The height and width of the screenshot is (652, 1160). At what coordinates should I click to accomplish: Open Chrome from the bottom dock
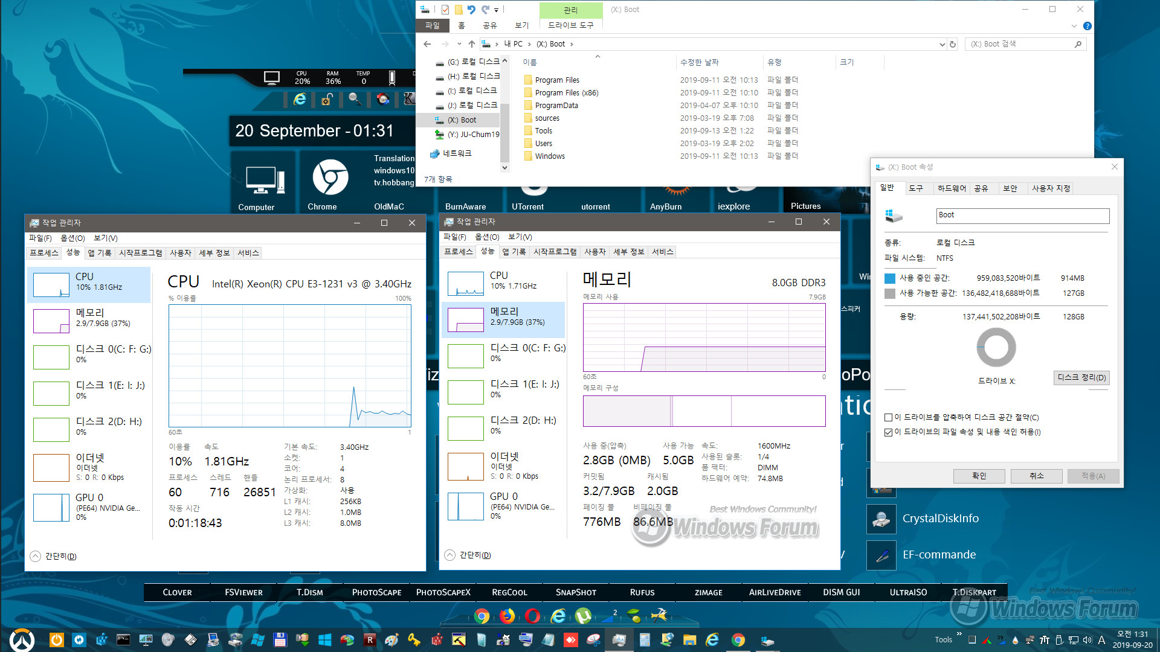pyautogui.click(x=482, y=616)
